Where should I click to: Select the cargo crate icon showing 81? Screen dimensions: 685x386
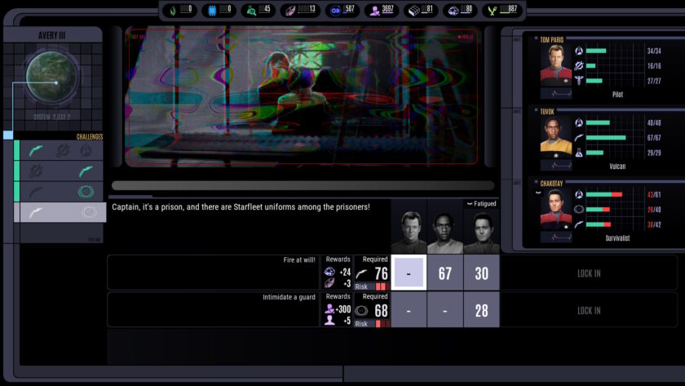413,11
